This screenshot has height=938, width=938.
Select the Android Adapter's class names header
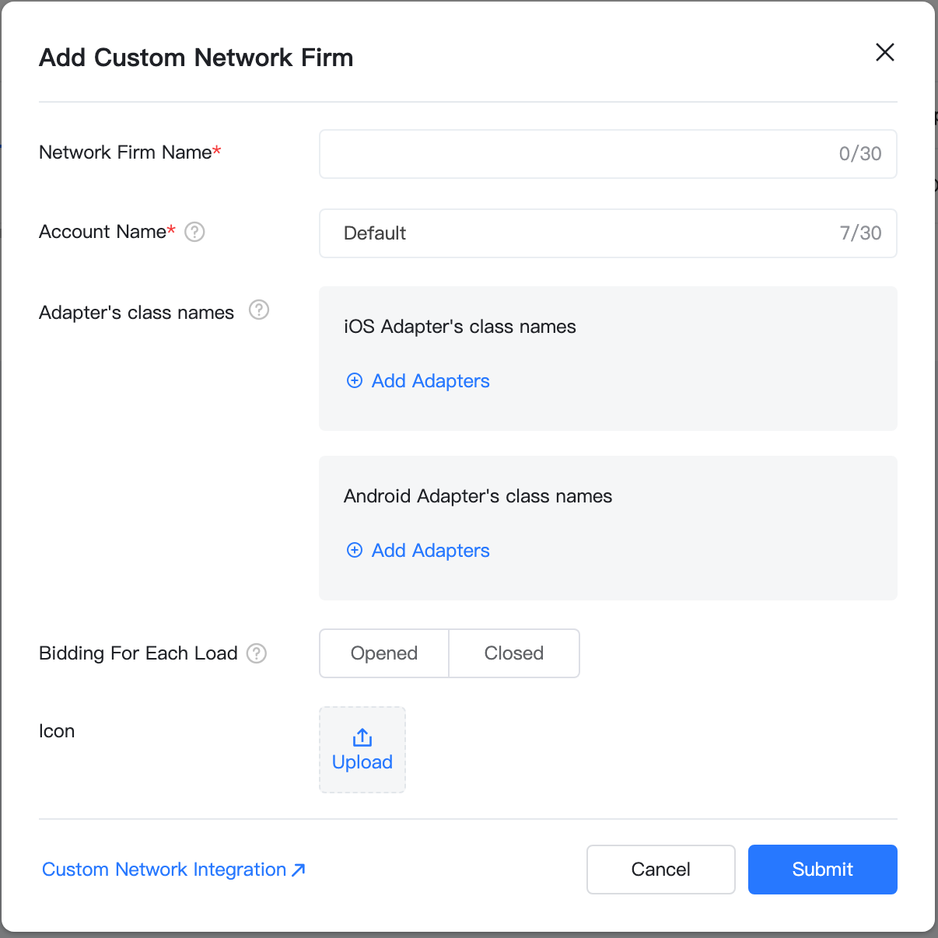(478, 495)
